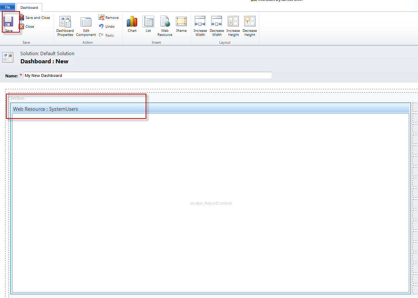This screenshot has height=298, width=418.
Task: Increase Width of the component
Action: pyautogui.click(x=200, y=26)
